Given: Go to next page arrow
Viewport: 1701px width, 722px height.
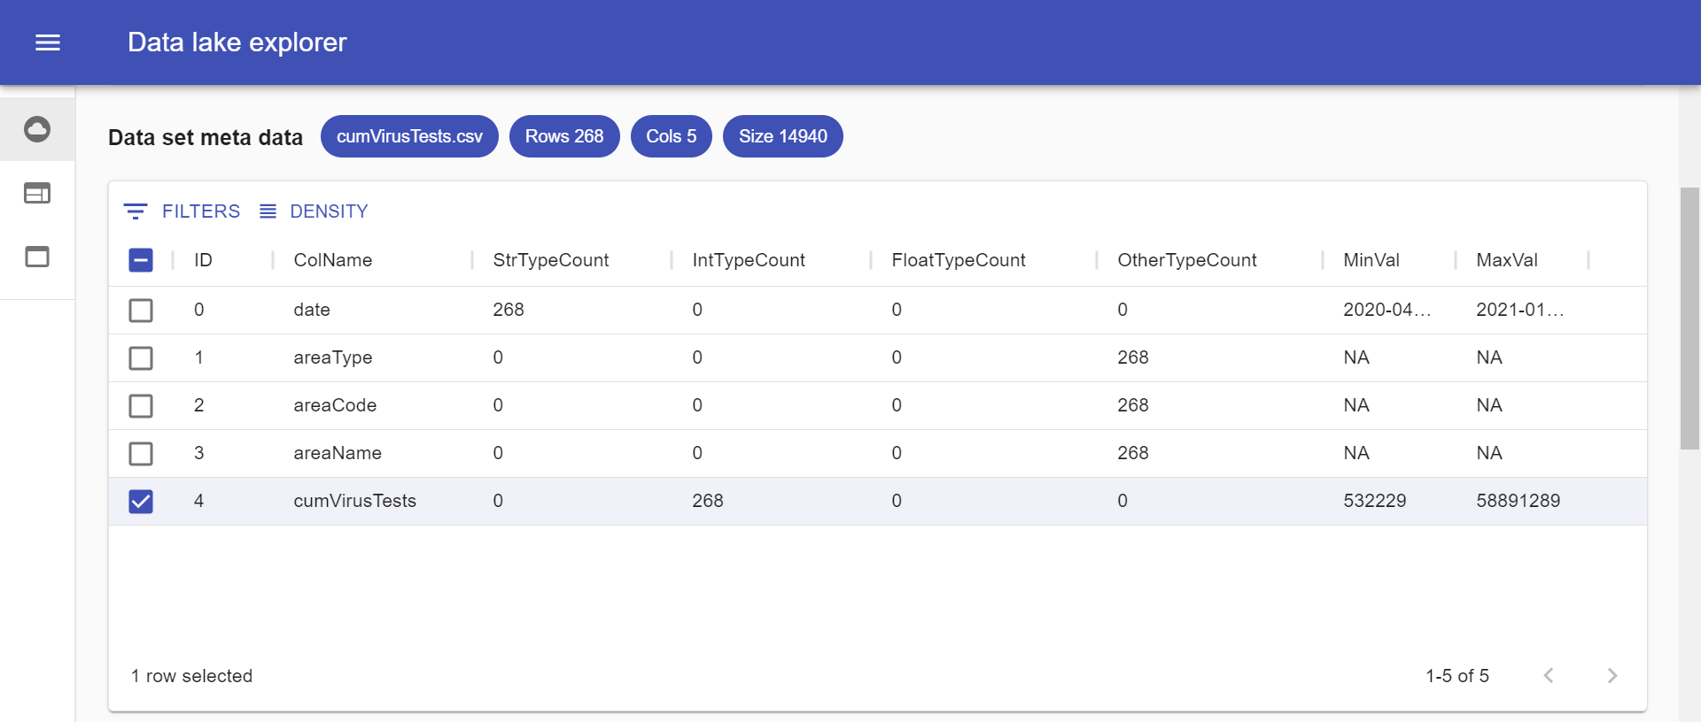Looking at the screenshot, I should coord(1612,676).
